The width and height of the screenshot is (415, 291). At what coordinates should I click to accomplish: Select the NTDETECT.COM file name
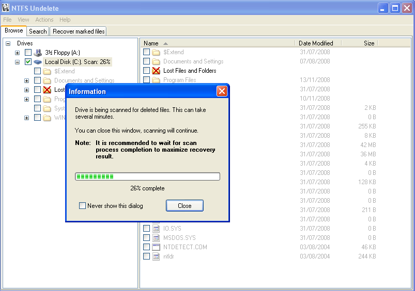tap(185, 247)
